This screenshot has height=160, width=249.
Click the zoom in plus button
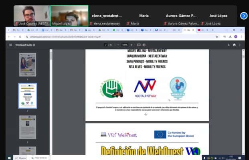coord(131,45)
